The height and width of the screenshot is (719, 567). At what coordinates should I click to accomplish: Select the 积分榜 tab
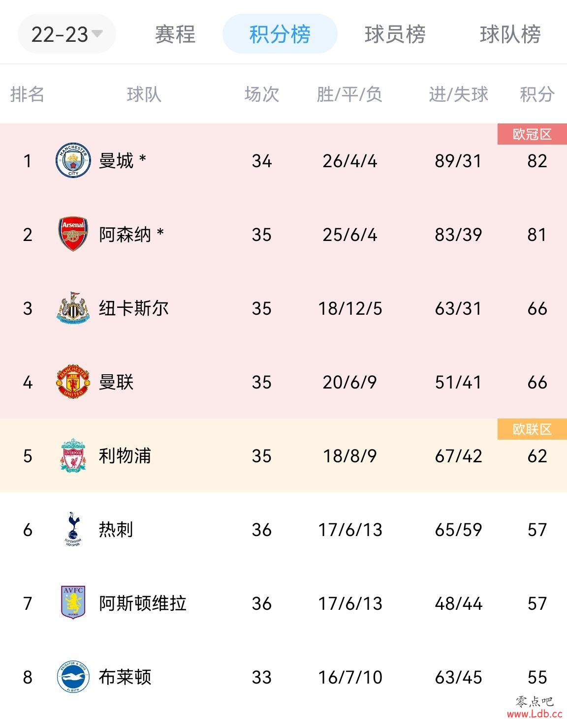(280, 34)
